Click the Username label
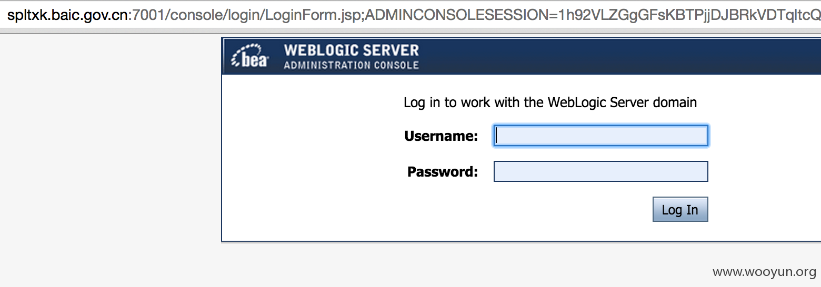 coord(441,136)
